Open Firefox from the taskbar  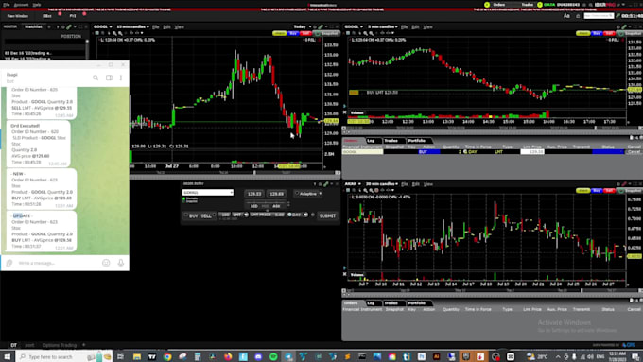(228, 356)
